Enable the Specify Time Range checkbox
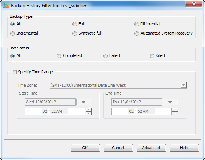This screenshot has width=205, height=160. pyautogui.click(x=14, y=72)
